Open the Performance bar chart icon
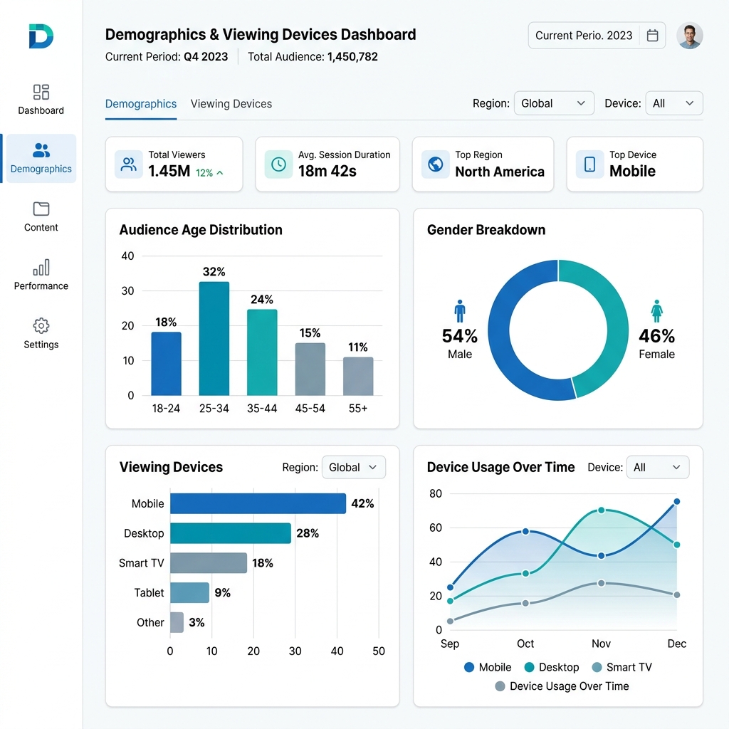Image resolution: width=729 pixels, height=729 pixels. 41,268
